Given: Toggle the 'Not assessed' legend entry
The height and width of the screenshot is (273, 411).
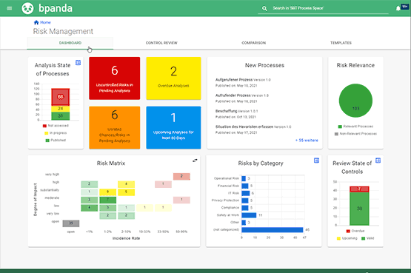Looking at the screenshot, I should [x=56, y=126].
